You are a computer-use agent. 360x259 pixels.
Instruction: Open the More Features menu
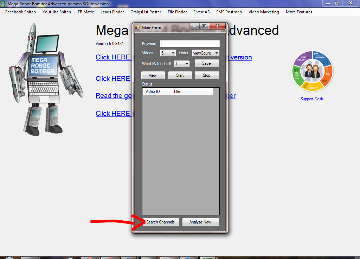[299, 12]
